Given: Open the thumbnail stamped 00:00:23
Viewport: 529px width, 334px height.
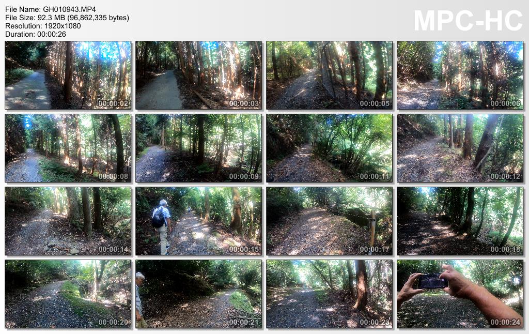Looking at the screenshot, I should [329, 294].
